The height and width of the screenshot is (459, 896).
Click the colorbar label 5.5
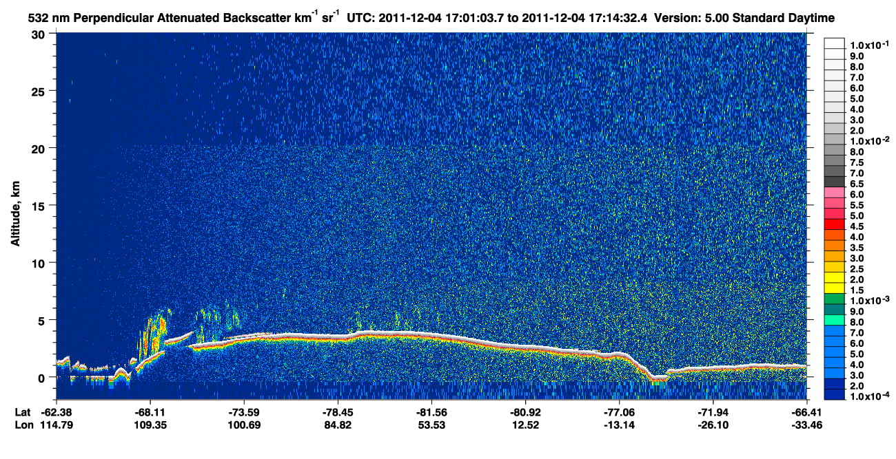[x=857, y=204]
